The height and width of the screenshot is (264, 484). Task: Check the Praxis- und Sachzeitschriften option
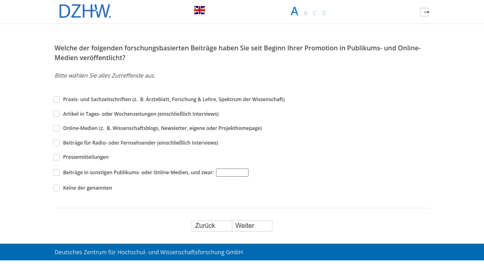tap(56, 99)
